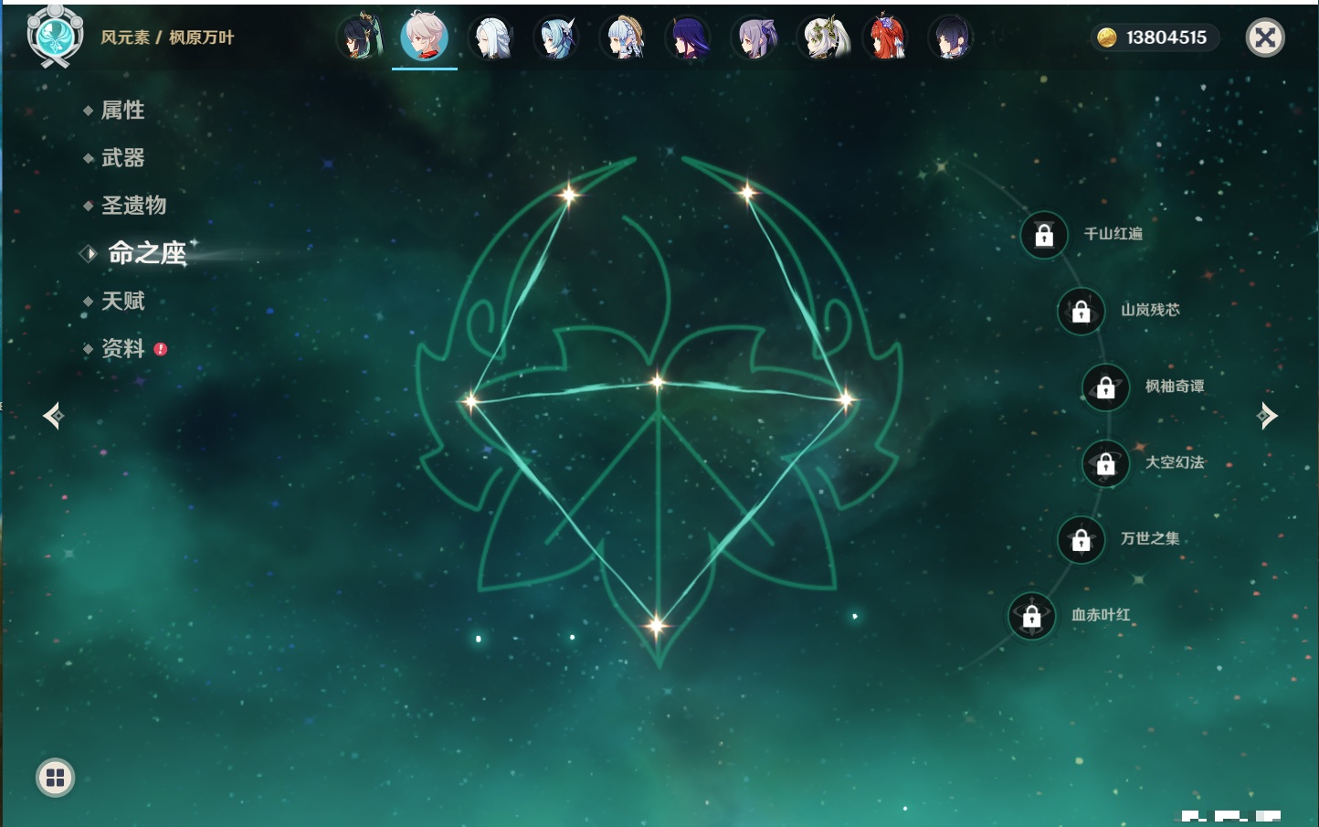Click the 血赤叶红 constellation label
1319x827 pixels.
(x=1101, y=615)
